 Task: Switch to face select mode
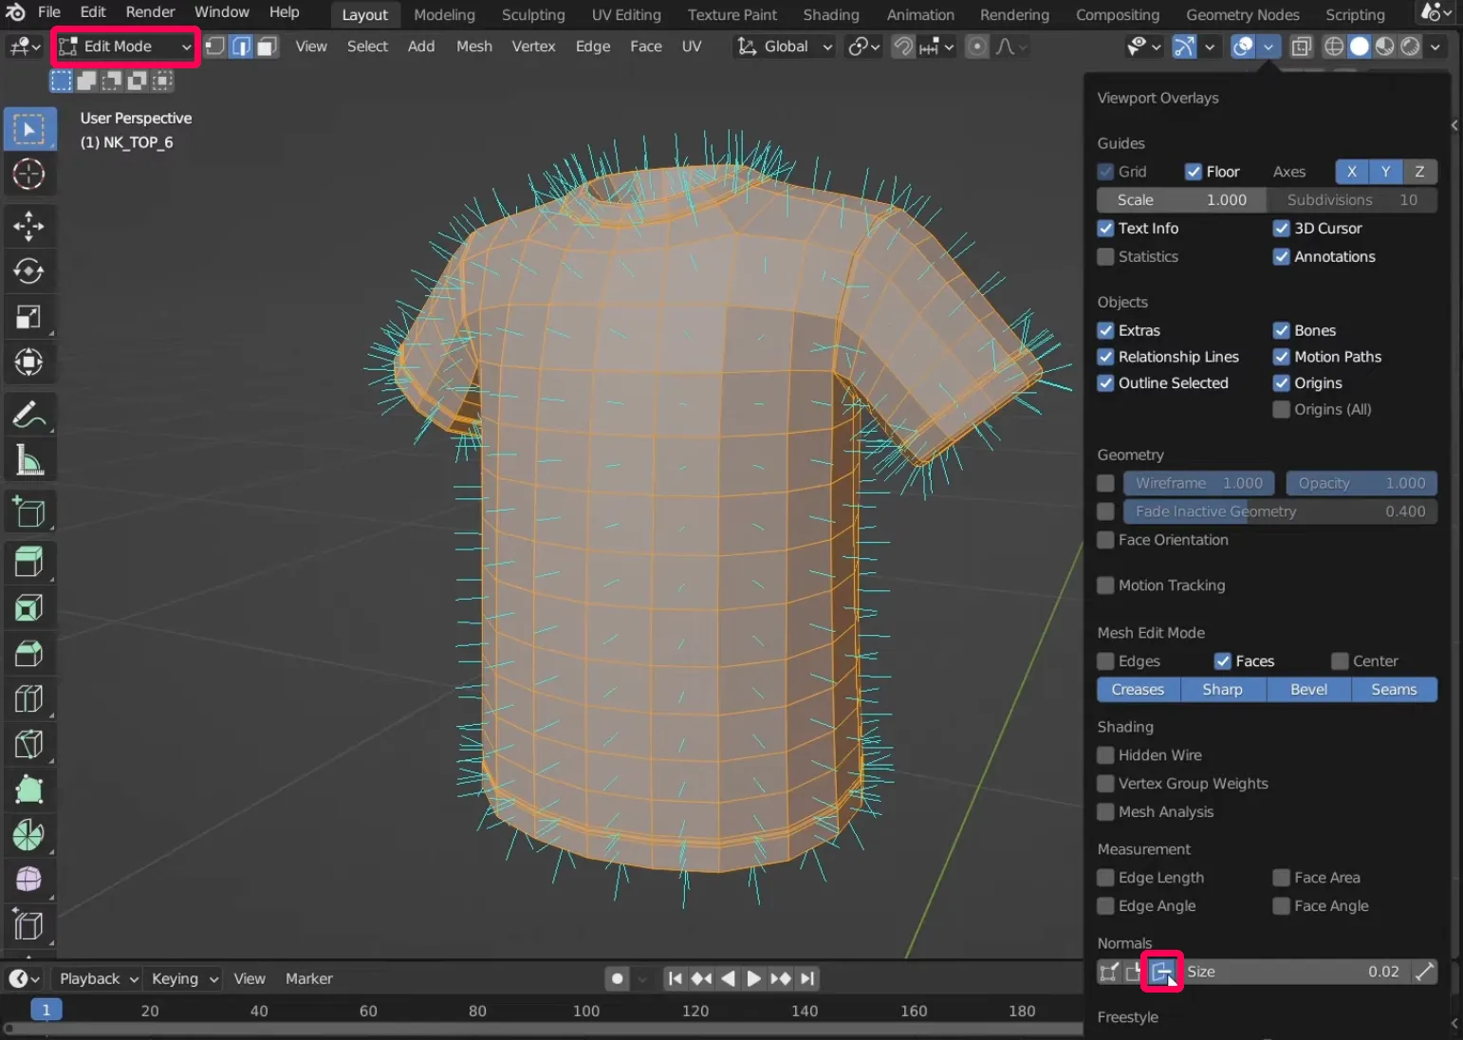(x=267, y=46)
